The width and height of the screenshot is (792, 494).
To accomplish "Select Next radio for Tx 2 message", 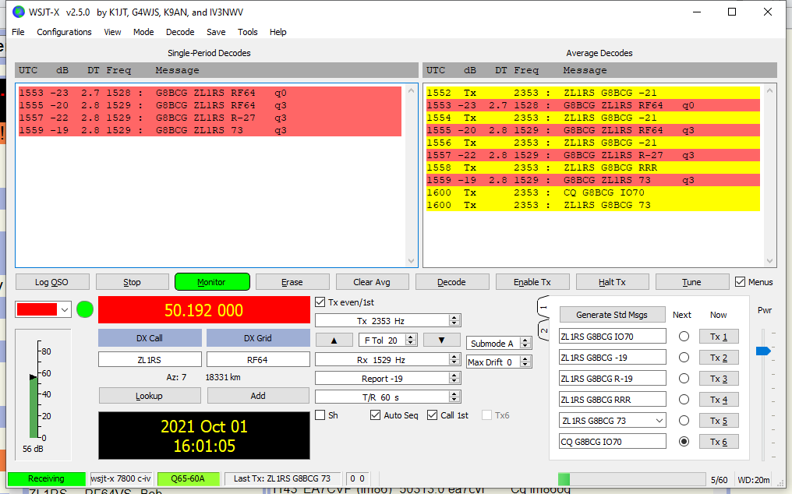I will (684, 358).
